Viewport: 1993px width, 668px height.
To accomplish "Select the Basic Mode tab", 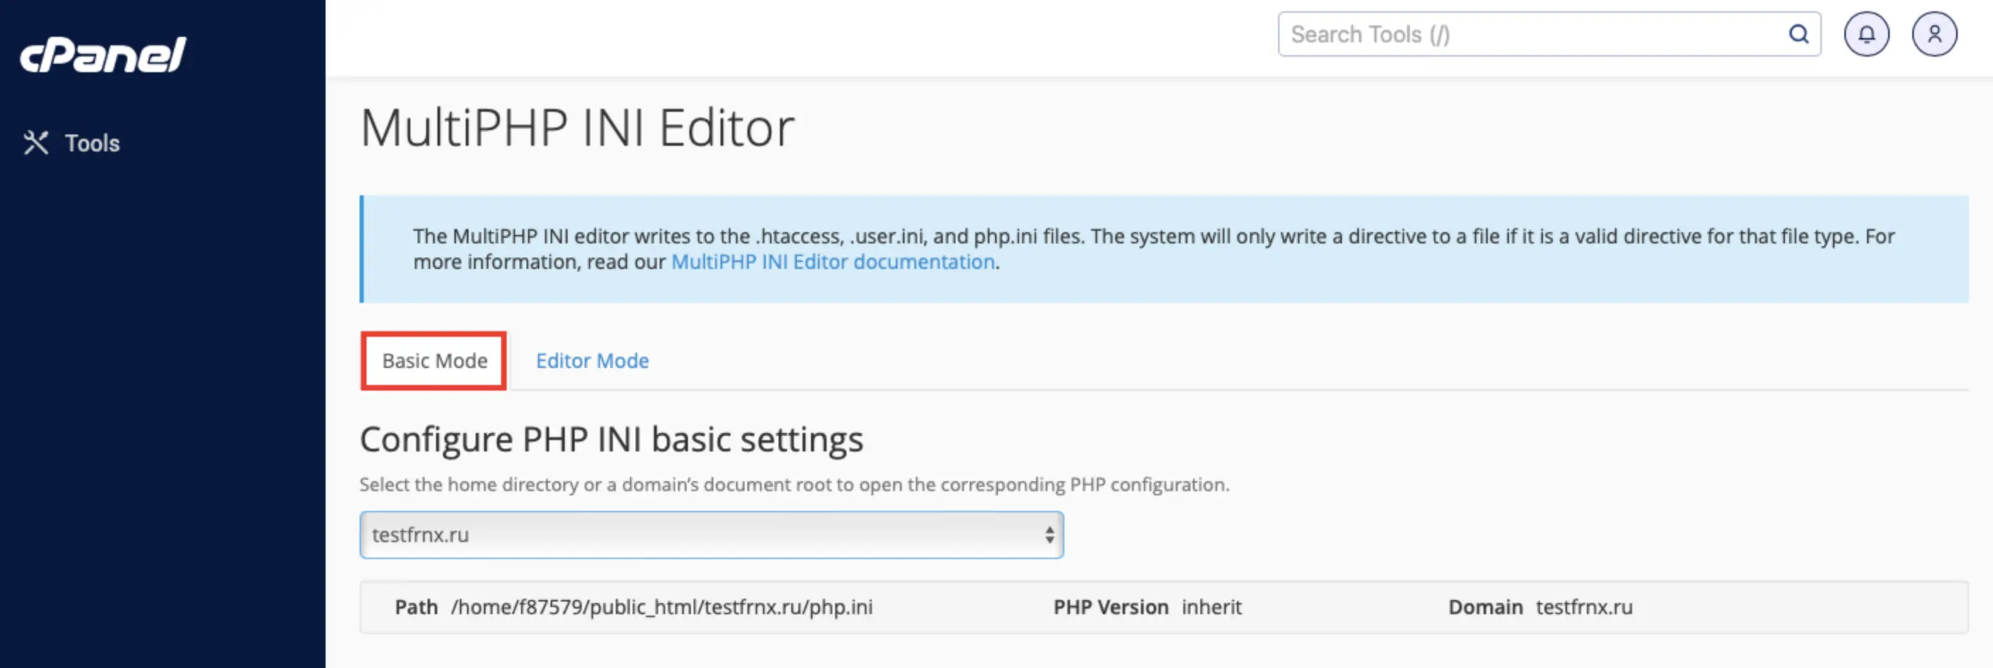I will (434, 361).
